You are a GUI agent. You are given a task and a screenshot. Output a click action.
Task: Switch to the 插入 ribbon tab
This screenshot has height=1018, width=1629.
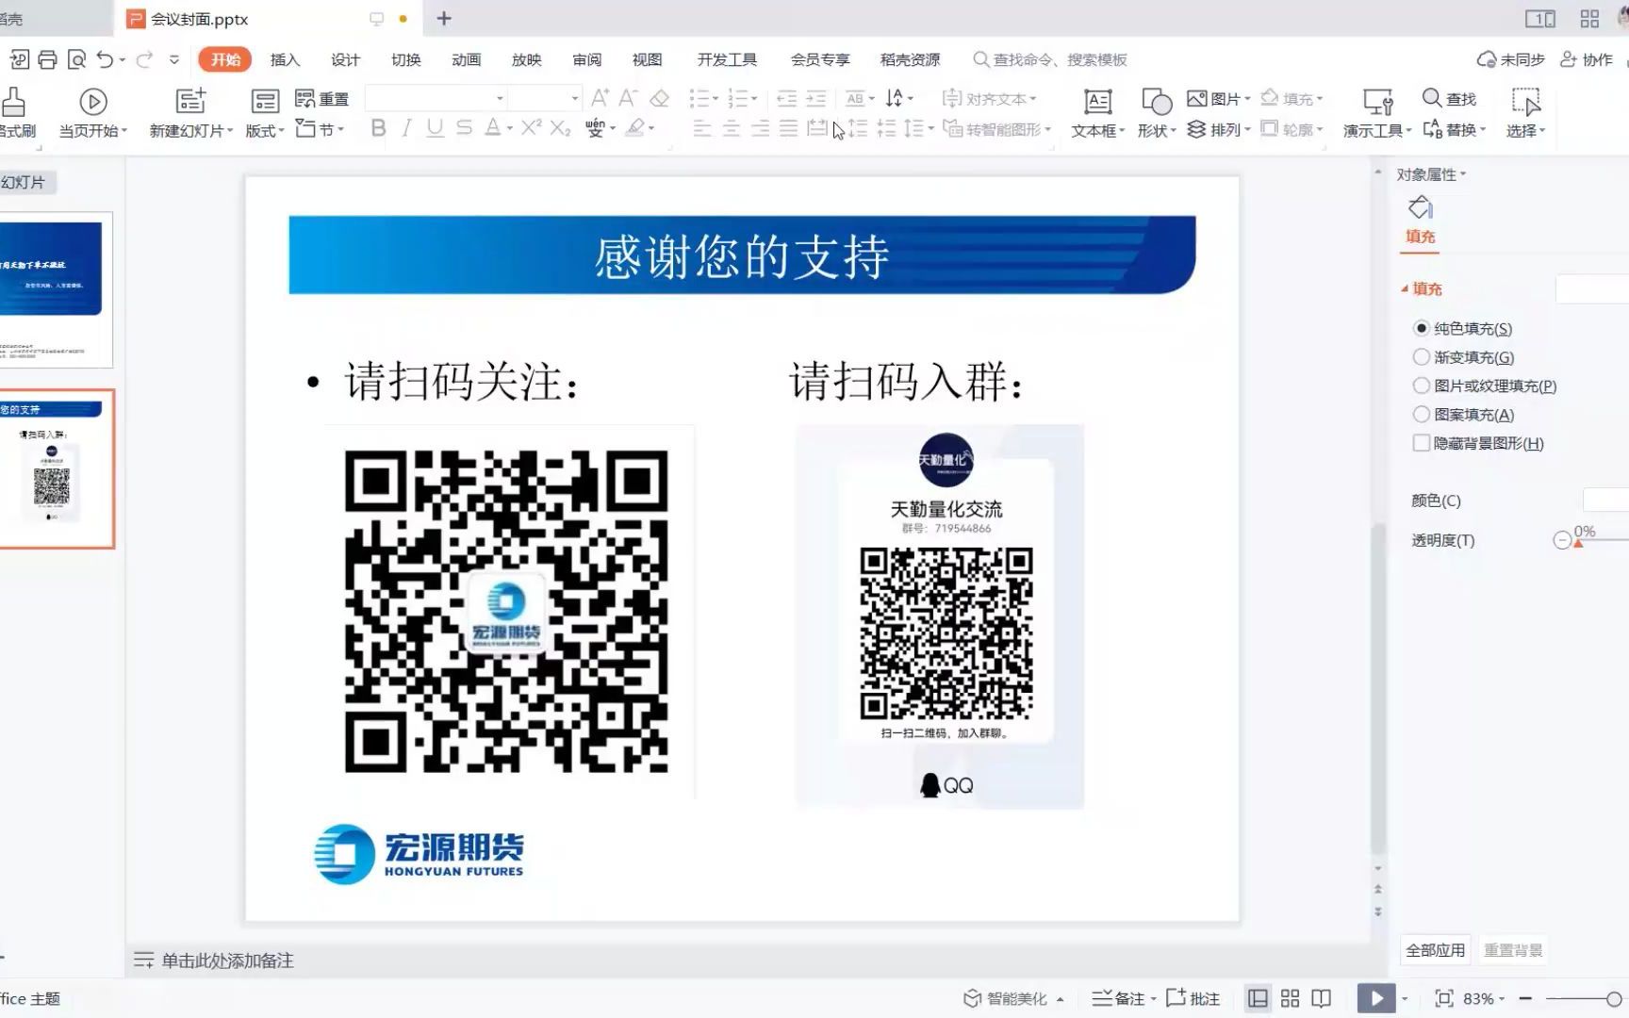click(x=285, y=59)
